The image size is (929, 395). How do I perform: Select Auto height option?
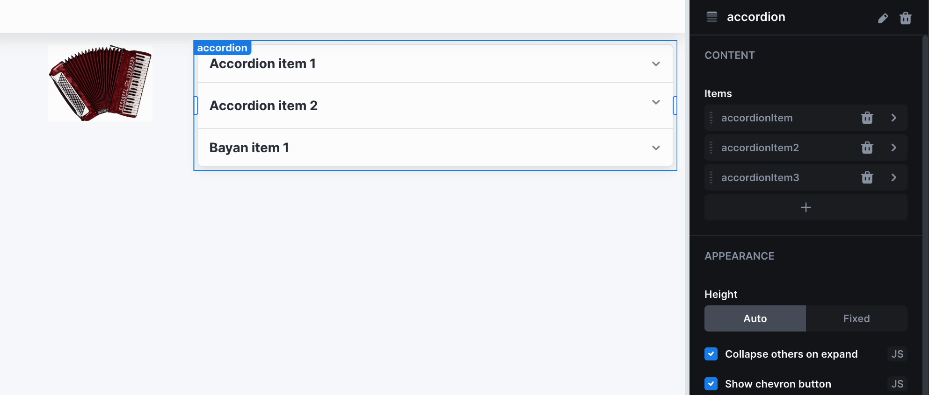tap(755, 318)
